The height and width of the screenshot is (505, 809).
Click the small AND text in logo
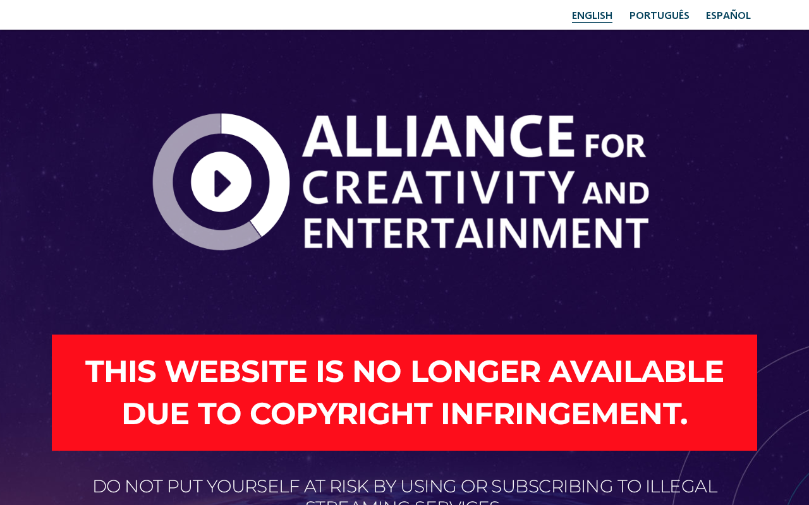(617, 194)
